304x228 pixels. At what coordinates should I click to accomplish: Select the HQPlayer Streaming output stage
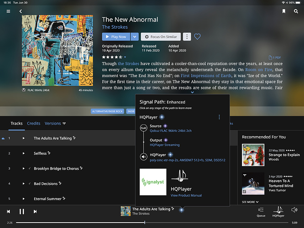coord(165,145)
